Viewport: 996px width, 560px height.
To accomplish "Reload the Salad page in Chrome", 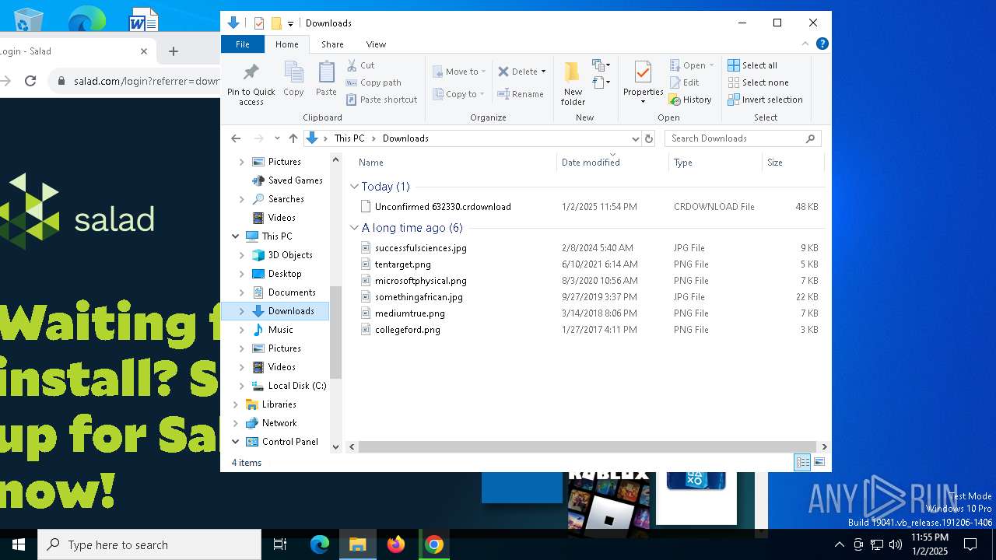I will pos(30,81).
